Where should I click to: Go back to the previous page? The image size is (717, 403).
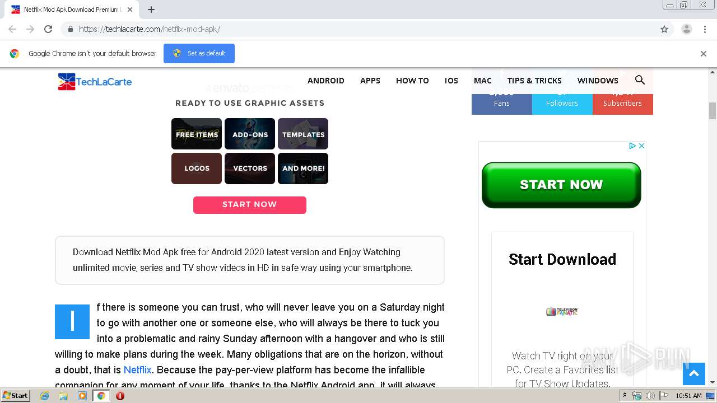click(x=12, y=29)
